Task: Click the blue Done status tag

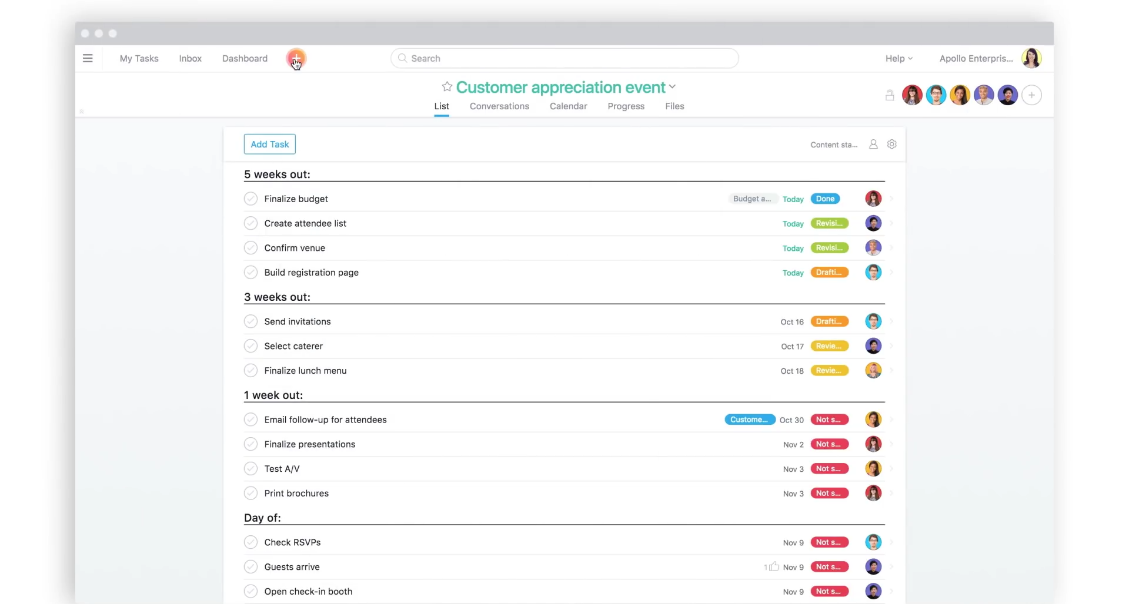Action: point(825,199)
